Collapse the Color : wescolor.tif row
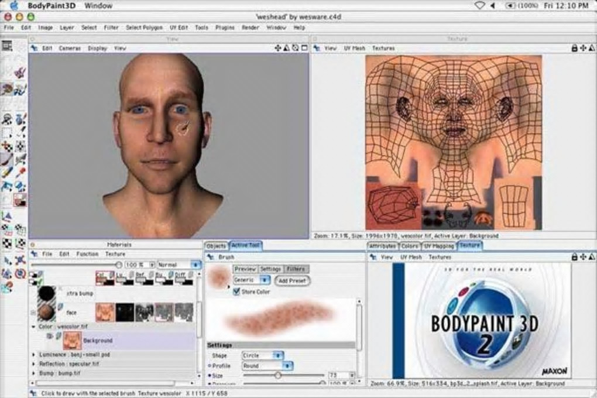 (x=33, y=327)
